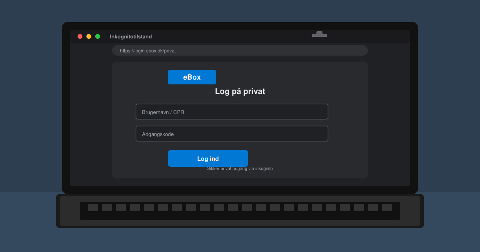Click the eBox logo button

click(x=192, y=77)
